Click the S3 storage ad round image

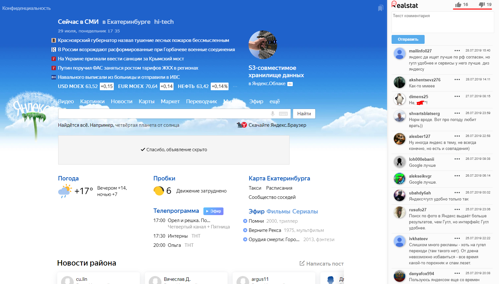(263, 45)
